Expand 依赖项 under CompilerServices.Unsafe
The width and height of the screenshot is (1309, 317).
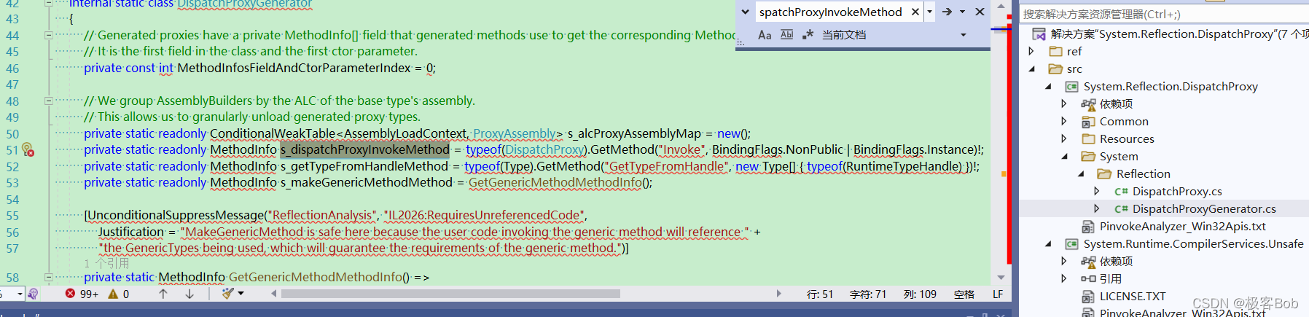(1064, 261)
